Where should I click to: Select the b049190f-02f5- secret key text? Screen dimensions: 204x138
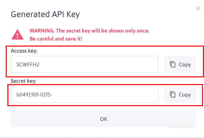coord(34,95)
